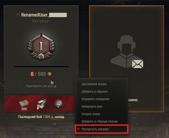Click the red X before Расторгнуть контракт
The width and height of the screenshot is (169, 138).
[x=78, y=129]
